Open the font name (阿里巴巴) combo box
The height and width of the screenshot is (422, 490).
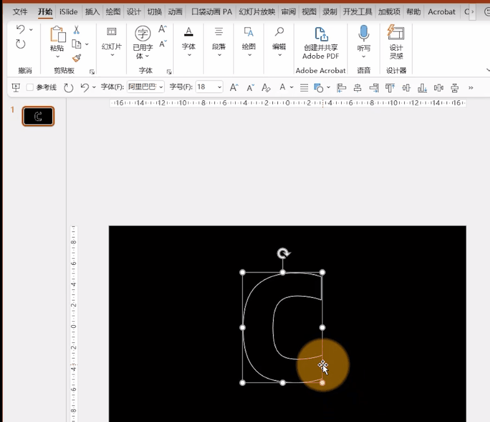pyautogui.click(x=145, y=87)
